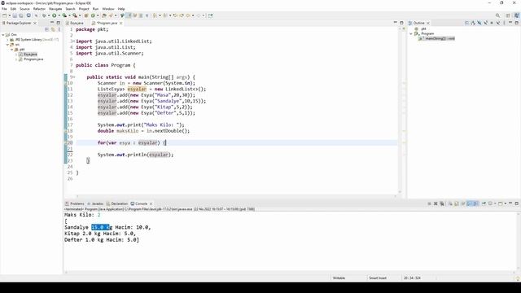Open the New file dropdown arrow
The width and height of the screenshot is (521, 293).
9,15
